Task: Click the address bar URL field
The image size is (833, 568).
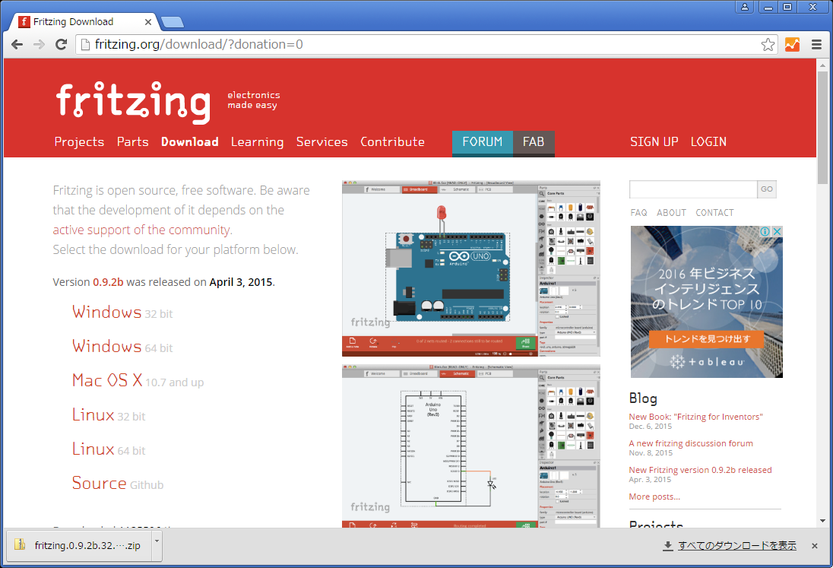Action: pos(418,45)
